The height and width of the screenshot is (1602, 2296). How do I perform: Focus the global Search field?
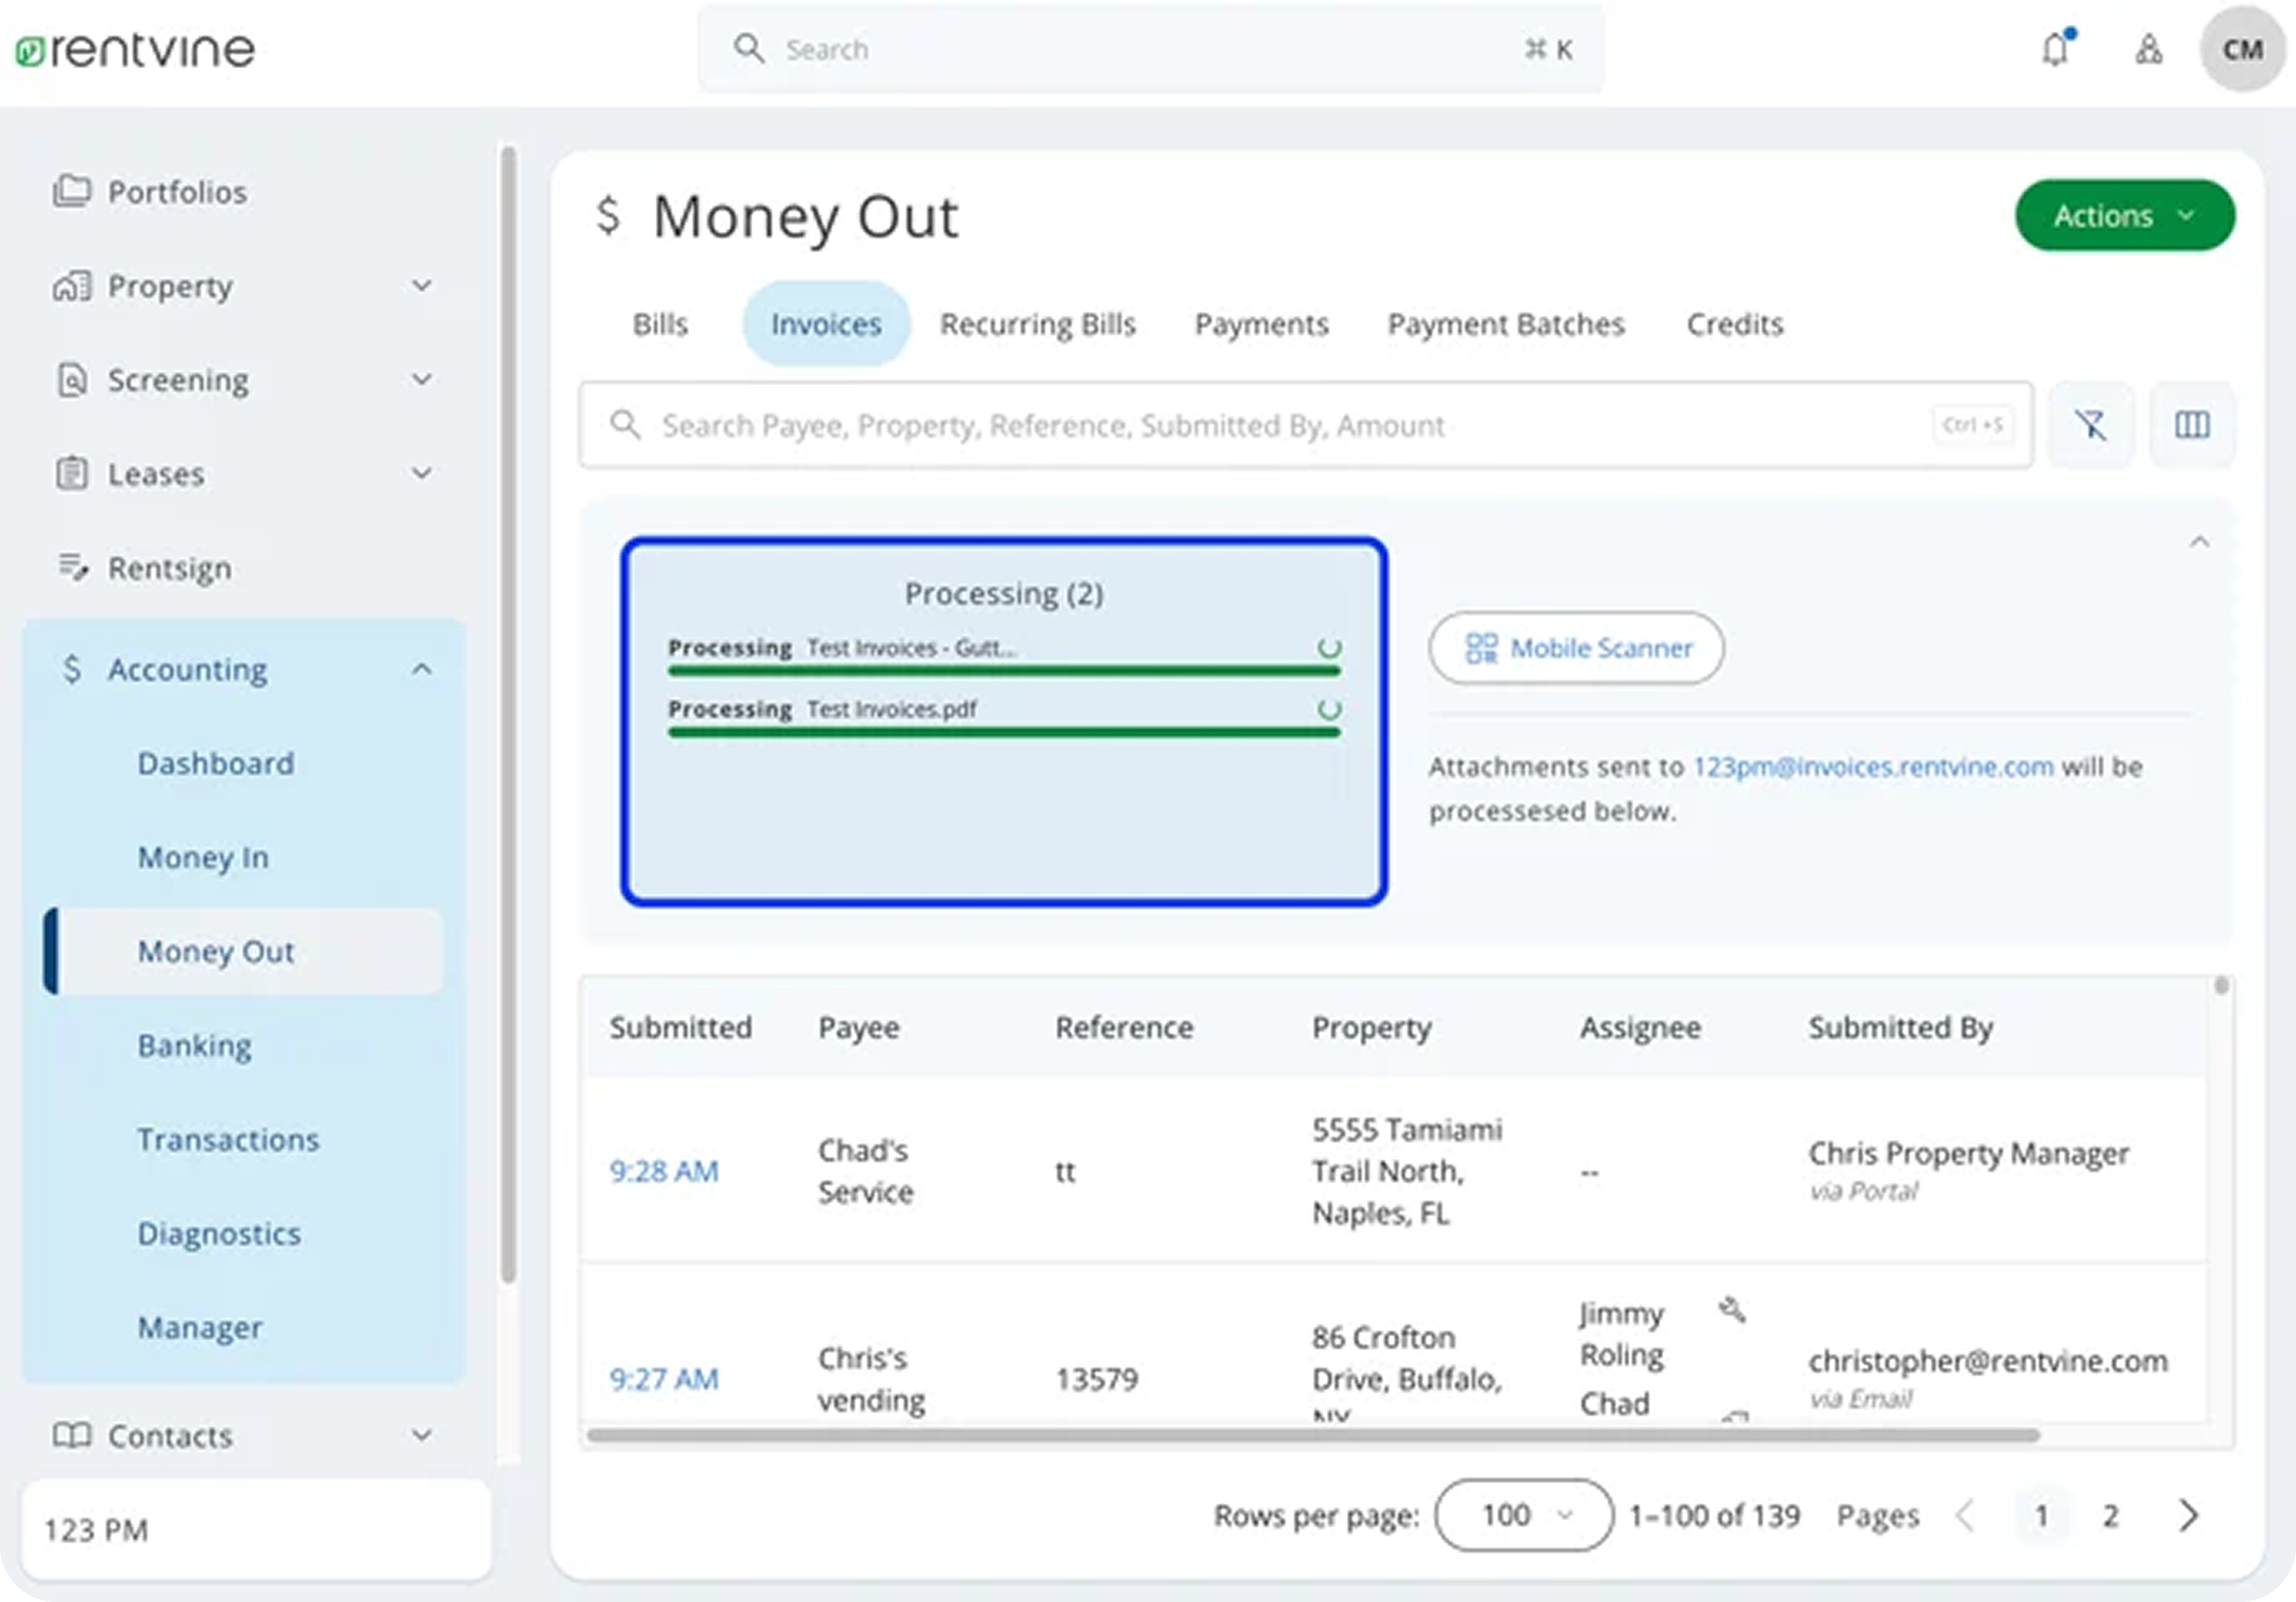click(1151, 49)
